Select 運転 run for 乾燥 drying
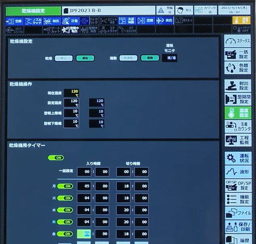 pos(85,58)
